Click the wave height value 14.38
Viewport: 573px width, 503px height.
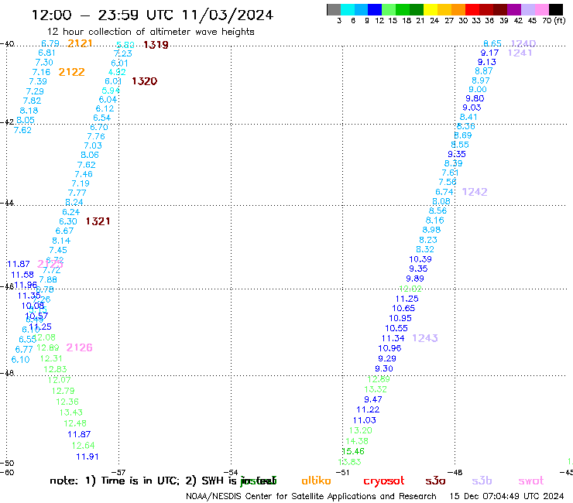tap(357, 441)
